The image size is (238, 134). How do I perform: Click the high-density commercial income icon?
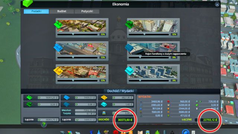click(x=67, y=104)
